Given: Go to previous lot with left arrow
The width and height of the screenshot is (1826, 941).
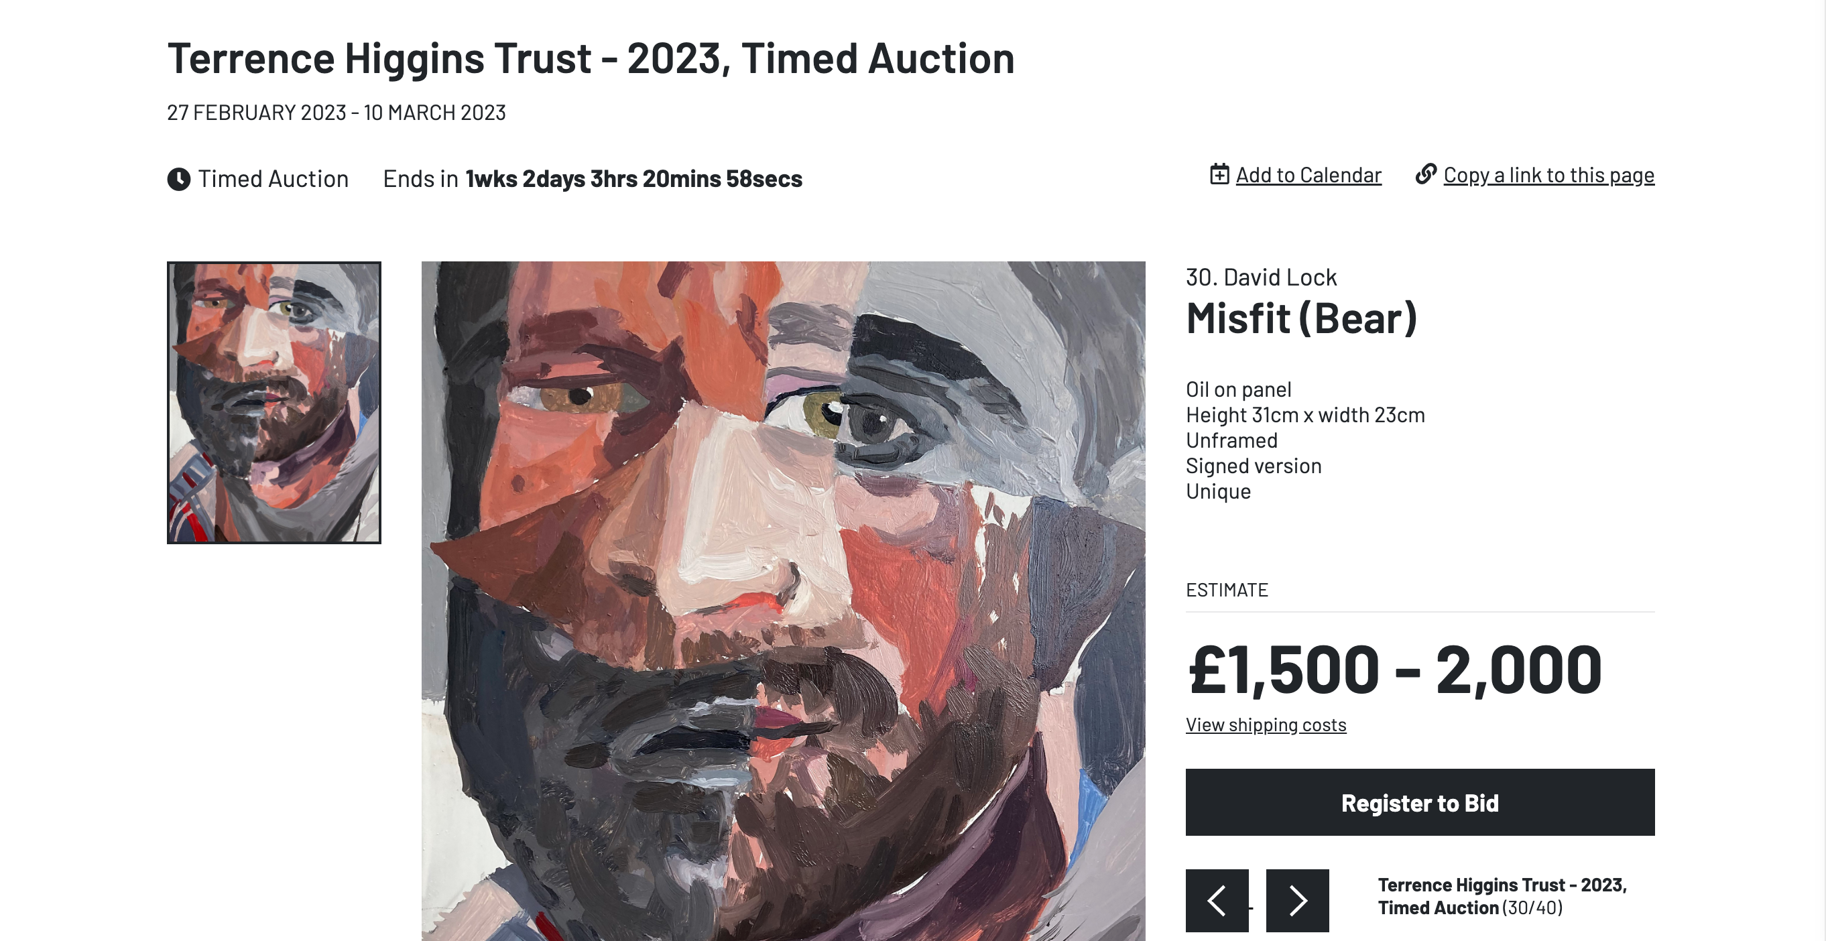Looking at the screenshot, I should [1217, 900].
